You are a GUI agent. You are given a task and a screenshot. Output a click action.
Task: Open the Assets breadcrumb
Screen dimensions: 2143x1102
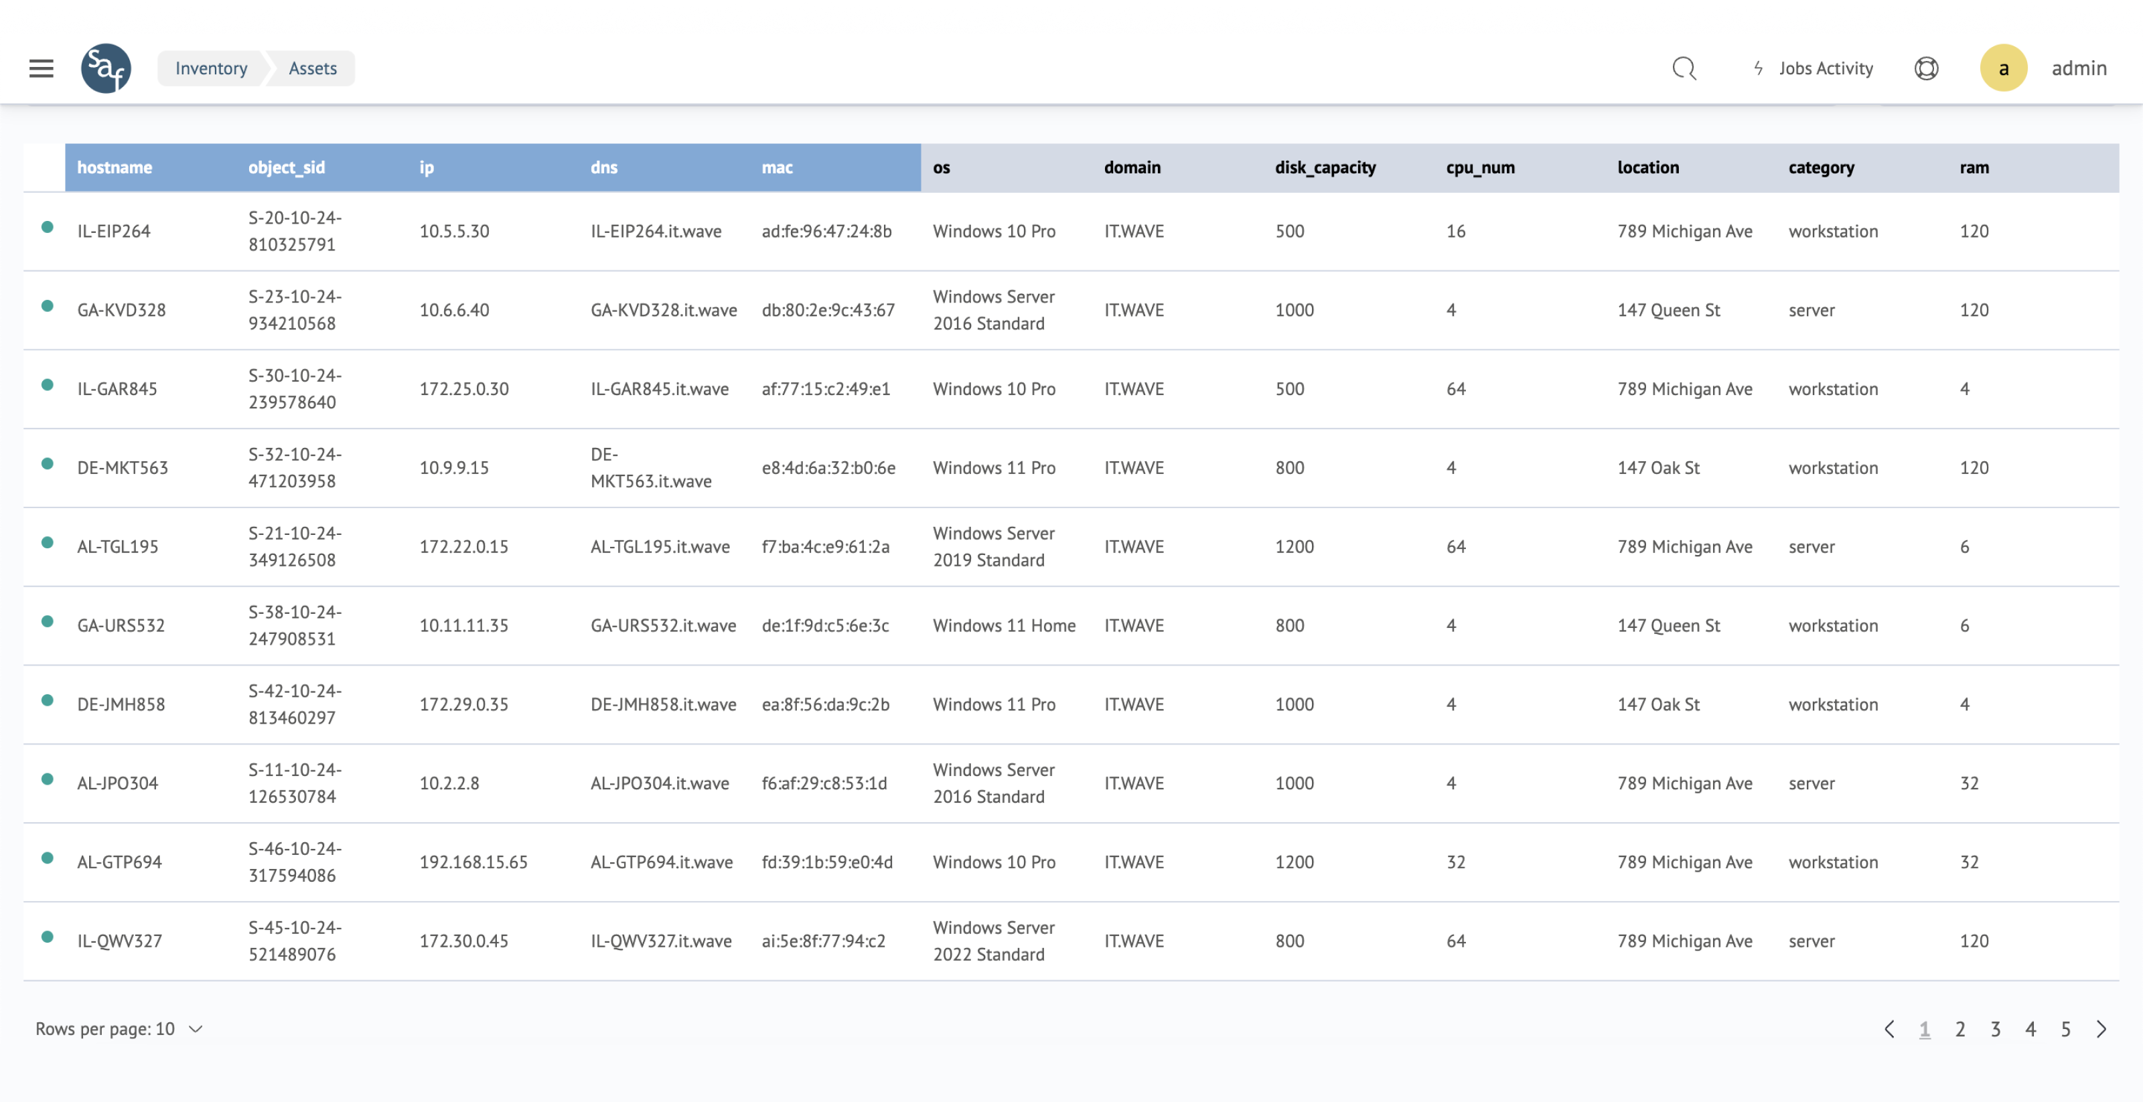pyautogui.click(x=313, y=68)
